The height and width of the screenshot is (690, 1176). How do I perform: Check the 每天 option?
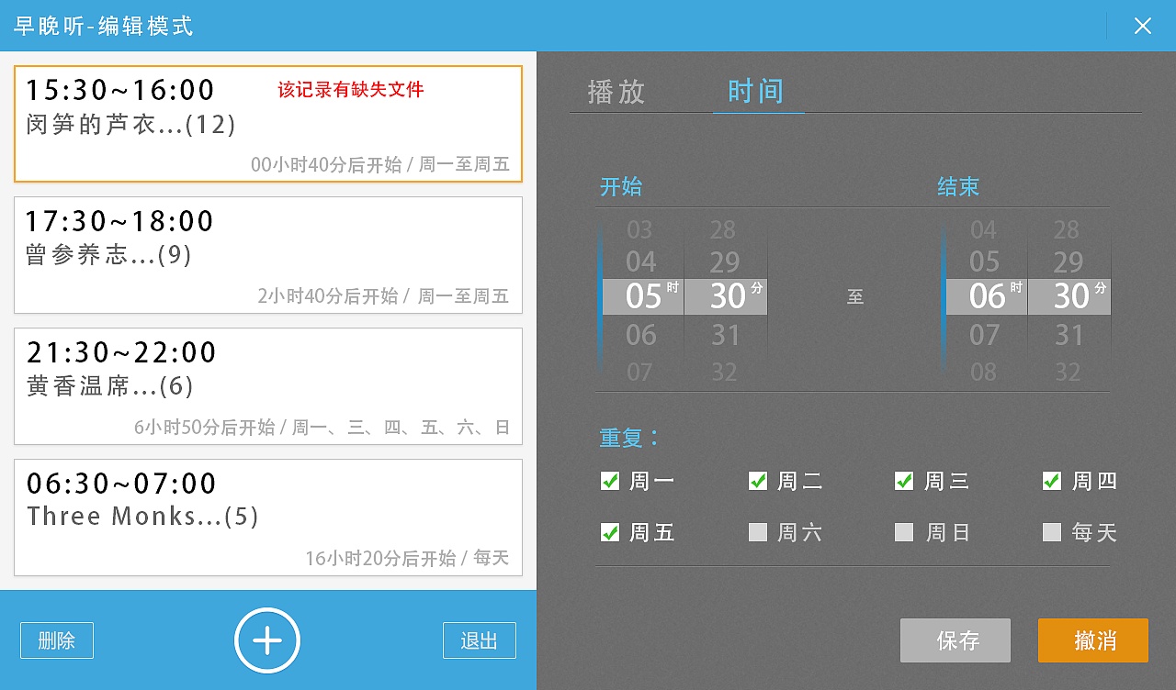coord(1051,532)
